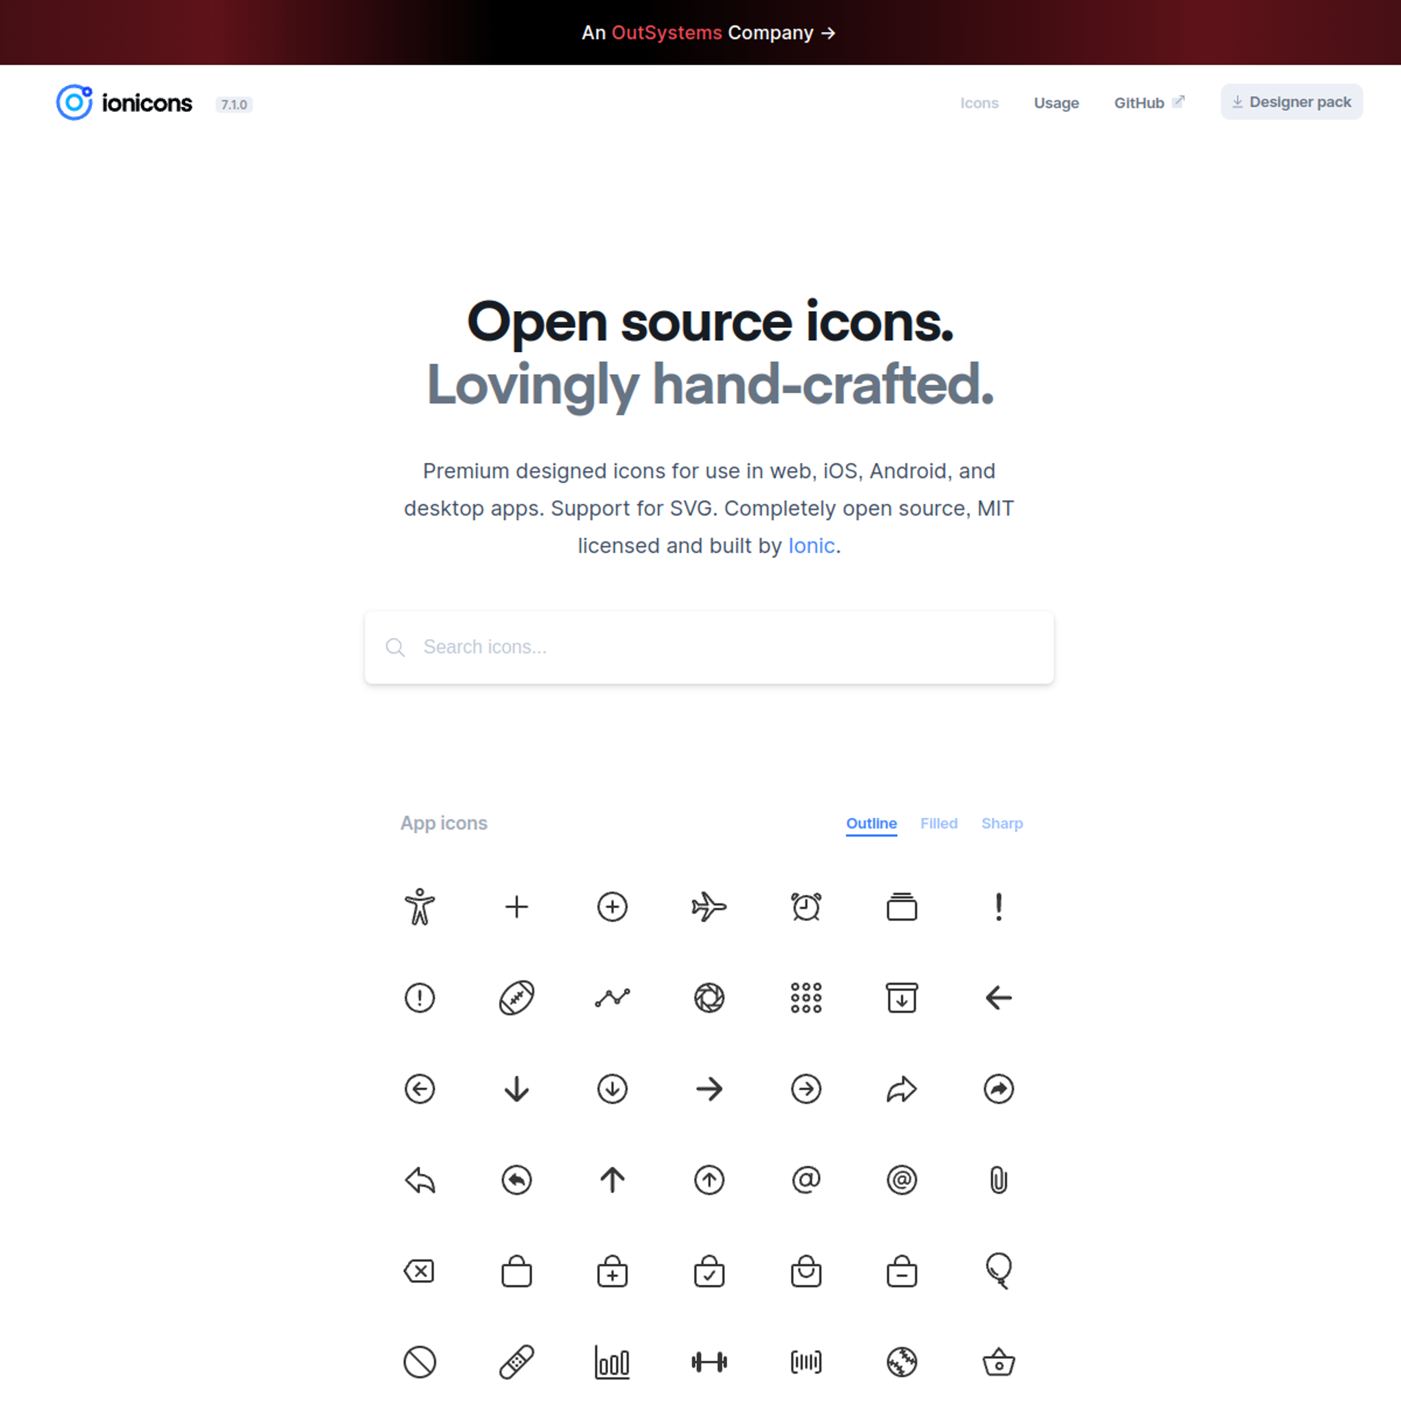Select the arrow-up-circle icon
Screen dimensions: 1401x1401
pos(709,1180)
